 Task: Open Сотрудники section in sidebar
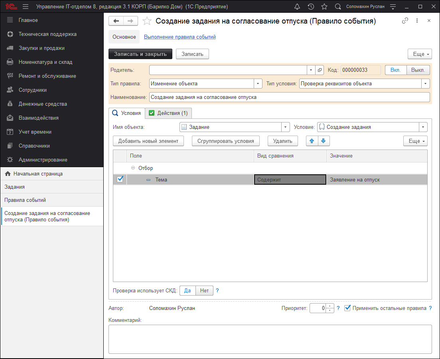pyautogui.click(x=32, y=90)
